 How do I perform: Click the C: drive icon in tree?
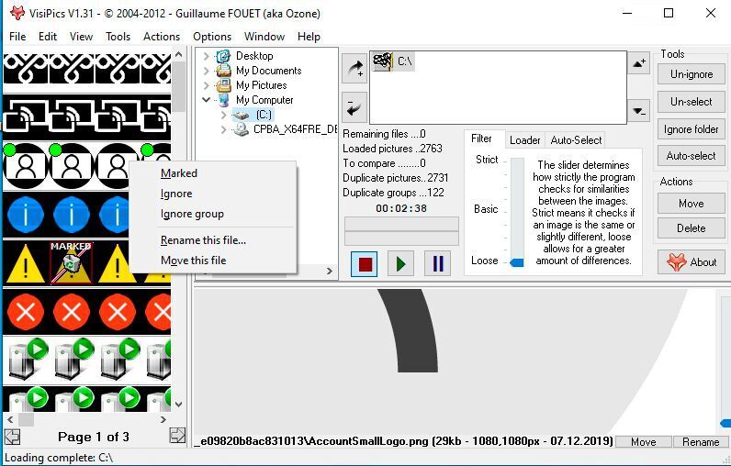click(241, 115)
